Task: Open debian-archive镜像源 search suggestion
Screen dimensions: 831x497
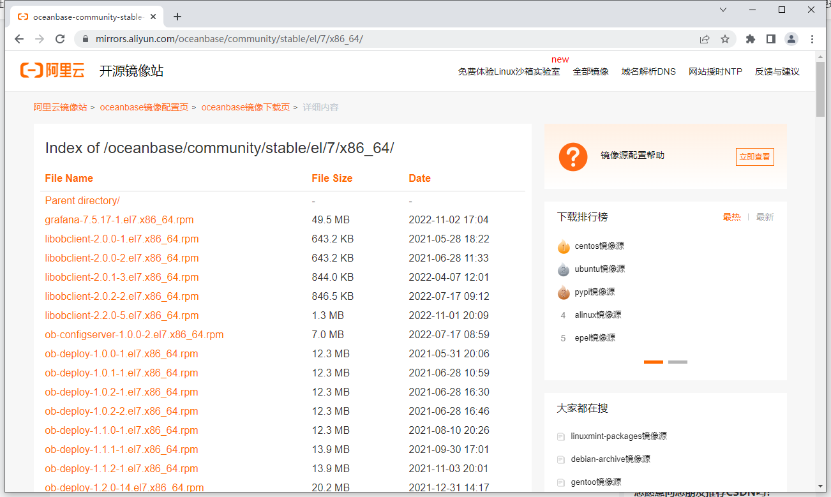Action: tap(610, 459)
